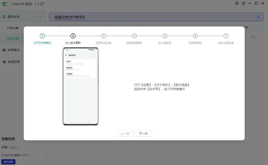Select 降级设备 in the sidebar
The width and height of the screenshot is (268, 165).
13,39
